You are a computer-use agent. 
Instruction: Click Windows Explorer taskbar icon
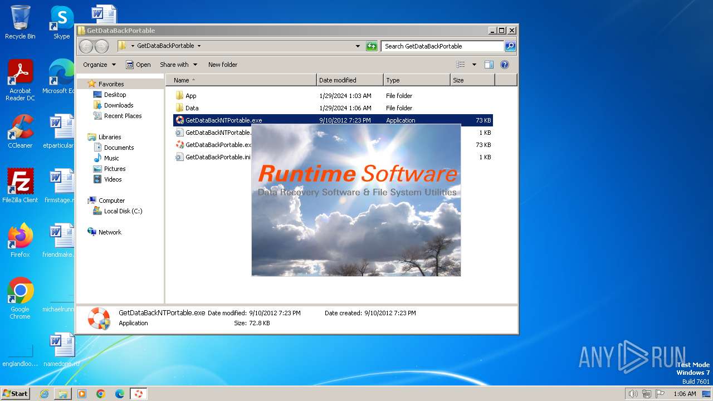point(63,394)
